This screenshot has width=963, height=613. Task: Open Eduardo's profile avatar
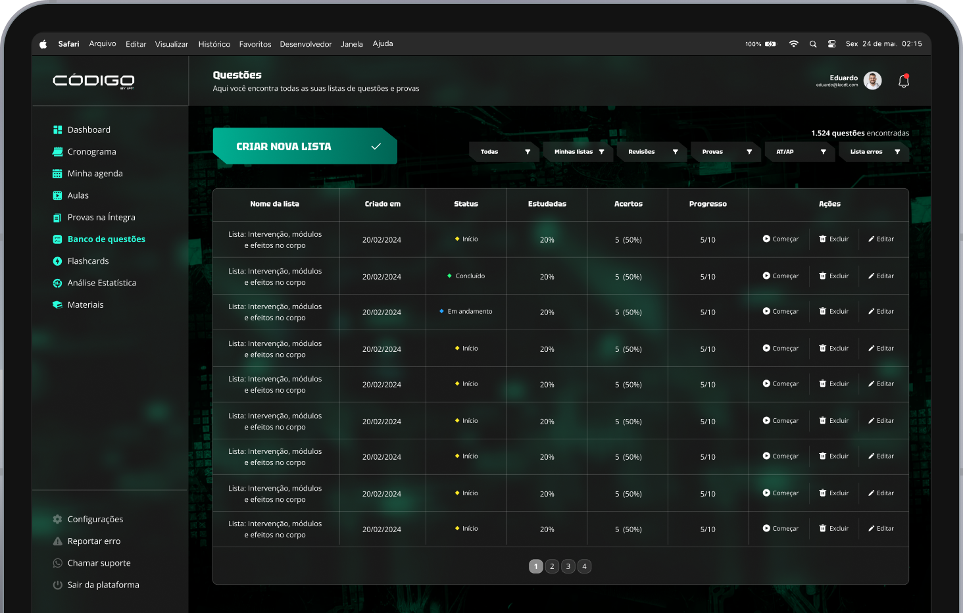[872, 81]
